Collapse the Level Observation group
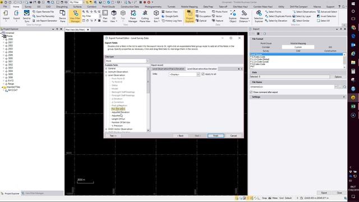The height and width of the screenshot is (202, 359). pos(106,75)
